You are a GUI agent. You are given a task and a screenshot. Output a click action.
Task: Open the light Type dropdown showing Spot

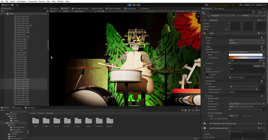coord(247,40)
